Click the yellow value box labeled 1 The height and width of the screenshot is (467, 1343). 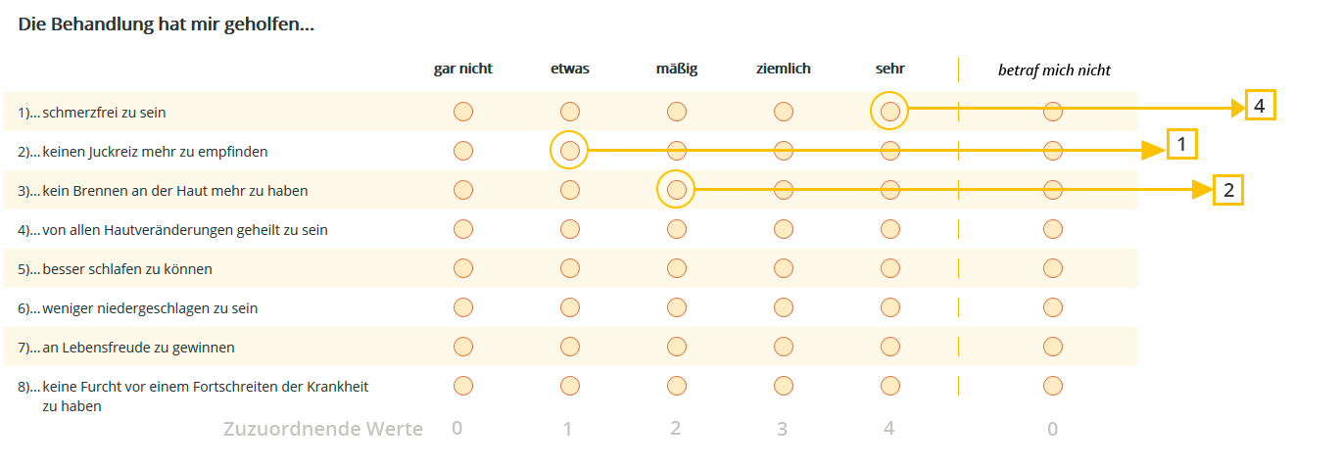tap(1182, 146)
